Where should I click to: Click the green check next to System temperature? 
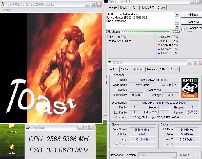pos(159,37)
